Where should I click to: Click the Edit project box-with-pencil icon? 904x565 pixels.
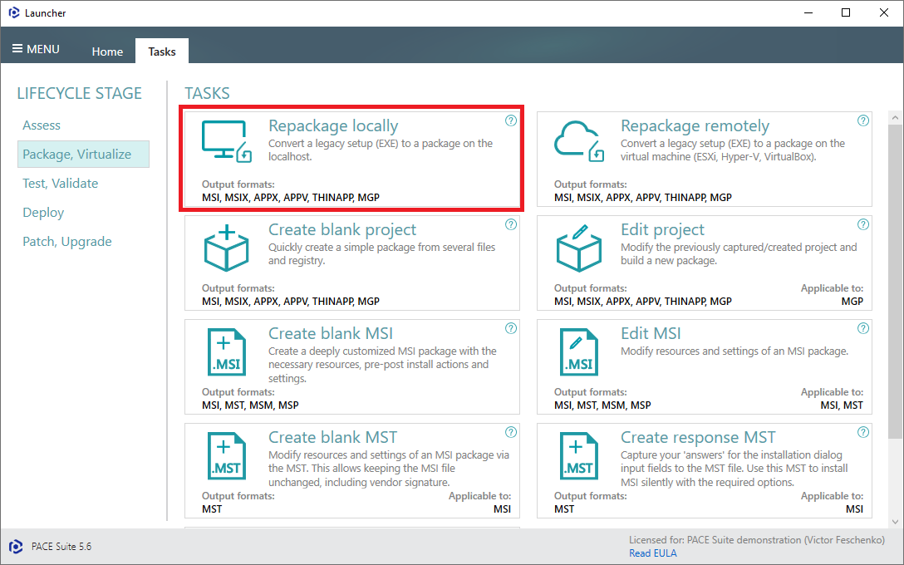[578, 246]
